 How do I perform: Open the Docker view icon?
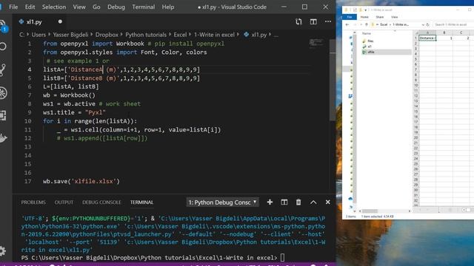point(3,138)
